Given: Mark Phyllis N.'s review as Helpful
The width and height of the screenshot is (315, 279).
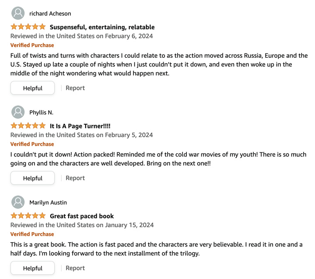Looking at the screenshot, I should point(32,178).
